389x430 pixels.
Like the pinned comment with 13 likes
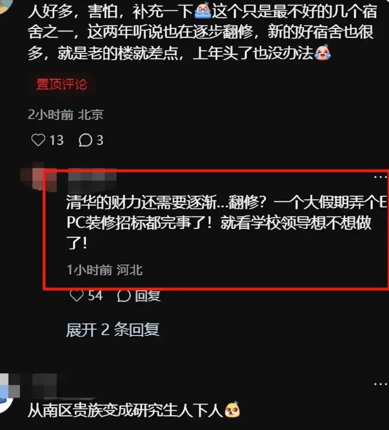pos(38,140)
